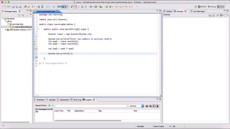This screenshot has width=230, height=129.
Task: Click the Writable status bar entry
Action: (x=141, y=126)
